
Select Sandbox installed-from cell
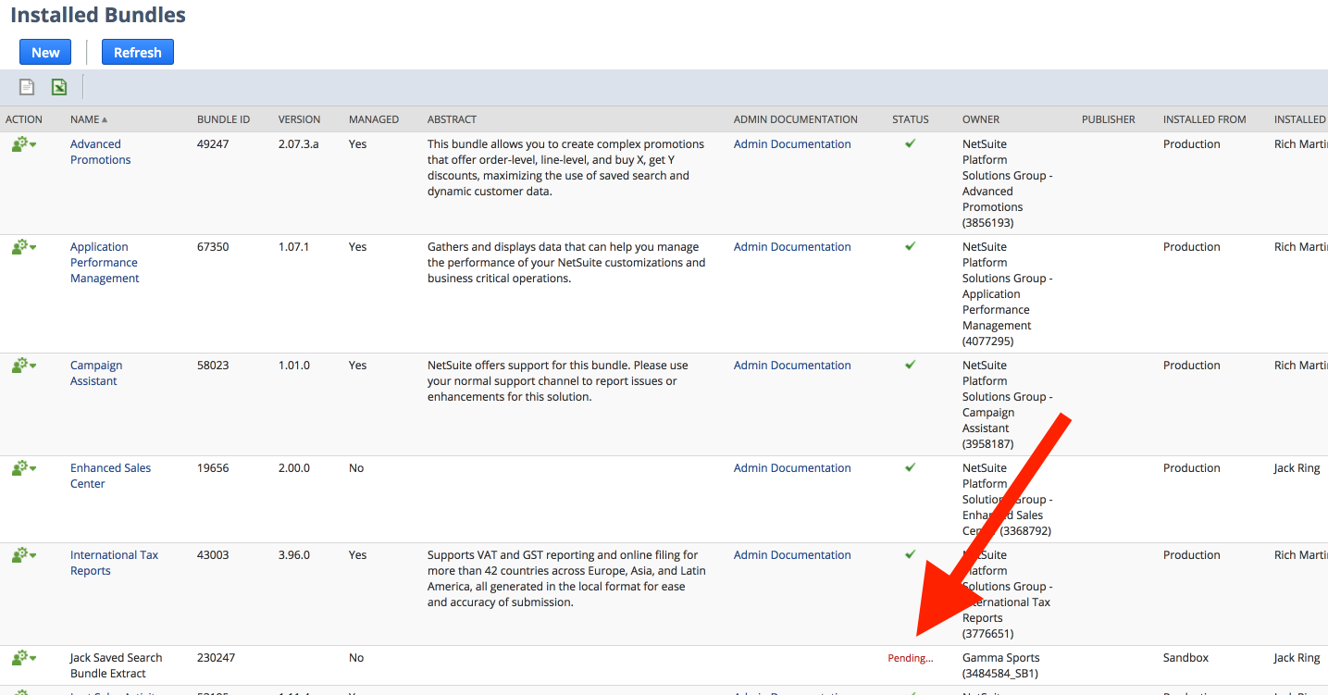click(1186, 658)
